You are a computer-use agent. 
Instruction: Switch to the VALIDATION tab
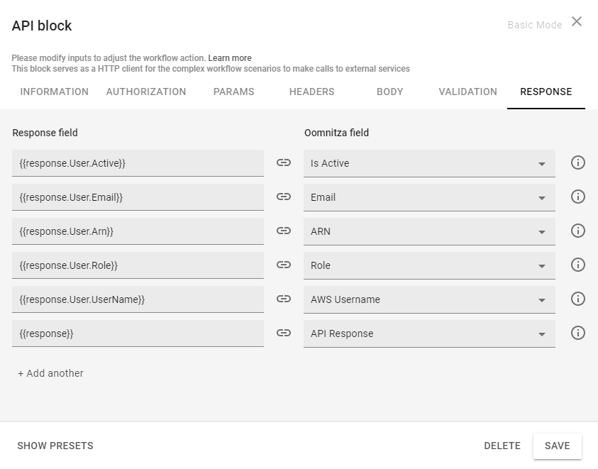click(x=467, y=92)
